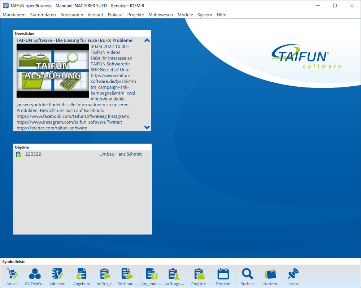
Task: Click the clipboard icon beside object 220322
Action: pyautogui.click(x=19, y=154)
